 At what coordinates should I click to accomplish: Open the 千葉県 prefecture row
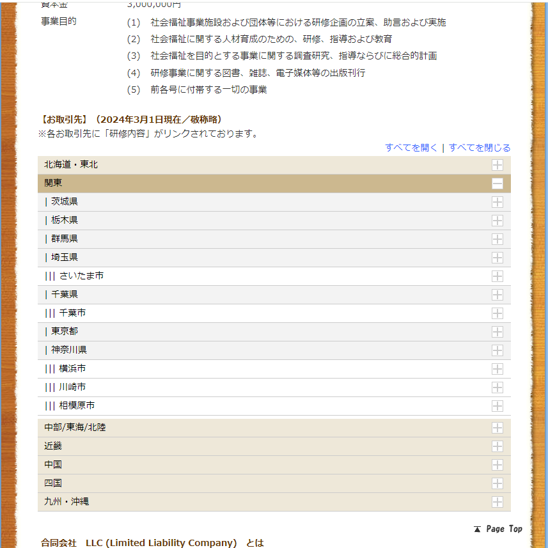274,295
